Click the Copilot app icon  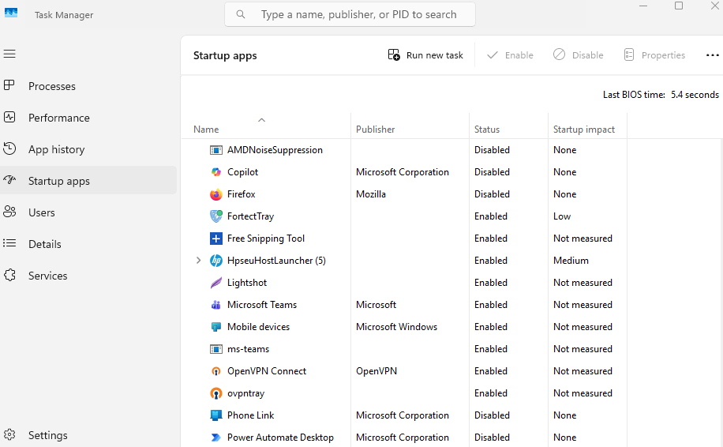215,172
